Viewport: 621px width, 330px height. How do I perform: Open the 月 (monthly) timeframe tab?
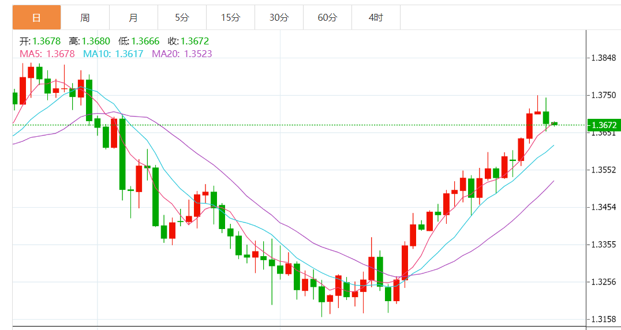[x=133, y=18]
